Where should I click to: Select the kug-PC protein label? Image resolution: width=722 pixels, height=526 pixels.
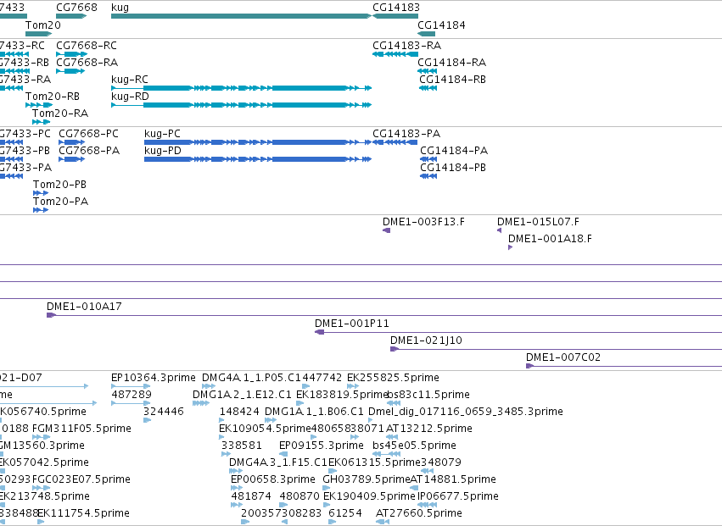click(163, 133)
